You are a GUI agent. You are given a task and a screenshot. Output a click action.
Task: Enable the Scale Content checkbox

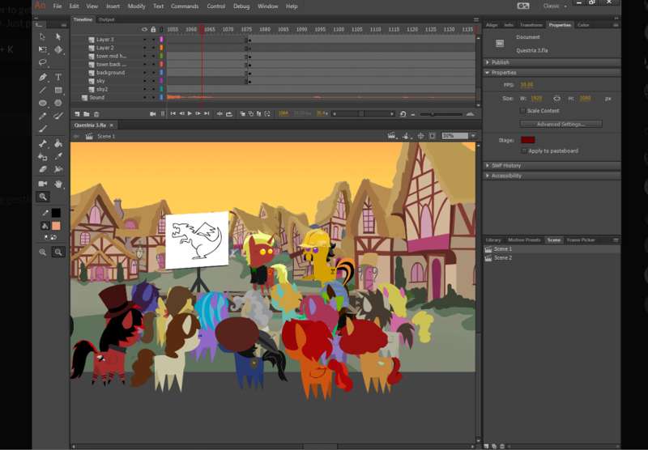pos(522,111)
